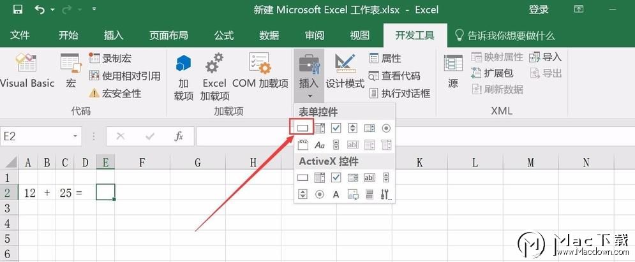
Task: Select the form control Group Box (XYZ) icon
Action: pos(303,144)
